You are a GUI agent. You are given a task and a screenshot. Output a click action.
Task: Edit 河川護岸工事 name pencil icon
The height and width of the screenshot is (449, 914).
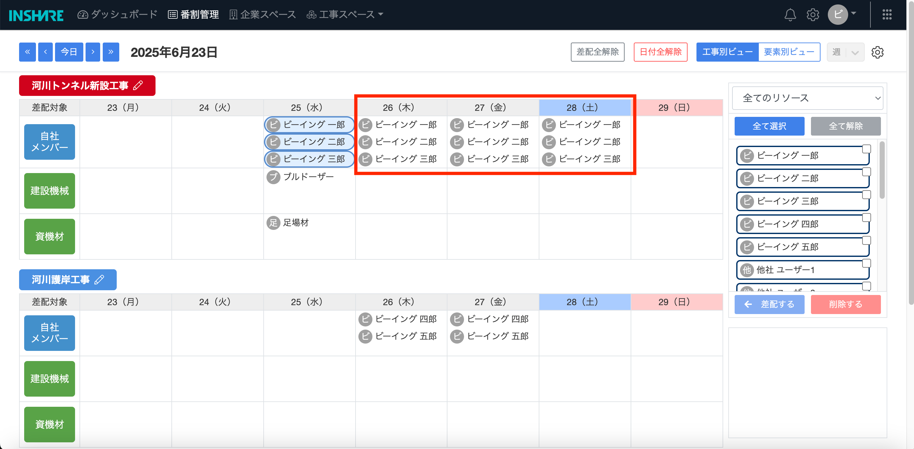point(99,280)
